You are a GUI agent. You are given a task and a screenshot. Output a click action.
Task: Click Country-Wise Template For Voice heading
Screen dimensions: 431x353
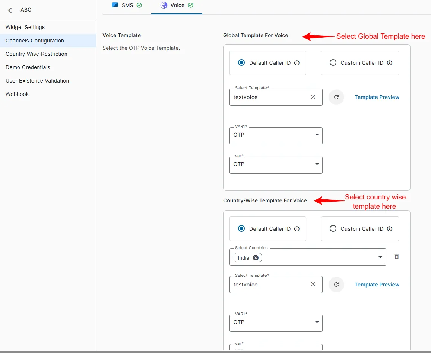265,200
